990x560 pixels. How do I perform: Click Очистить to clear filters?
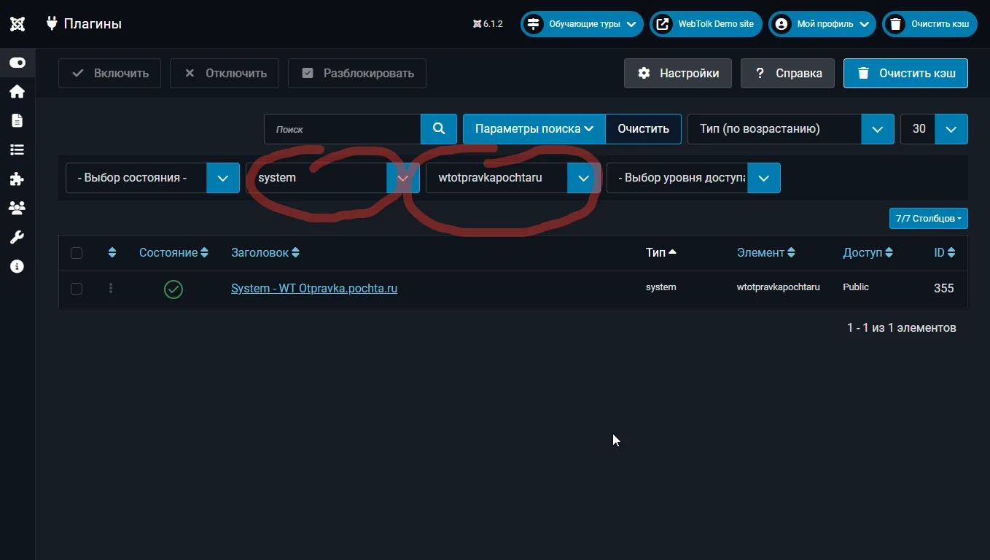pos(643,129)
